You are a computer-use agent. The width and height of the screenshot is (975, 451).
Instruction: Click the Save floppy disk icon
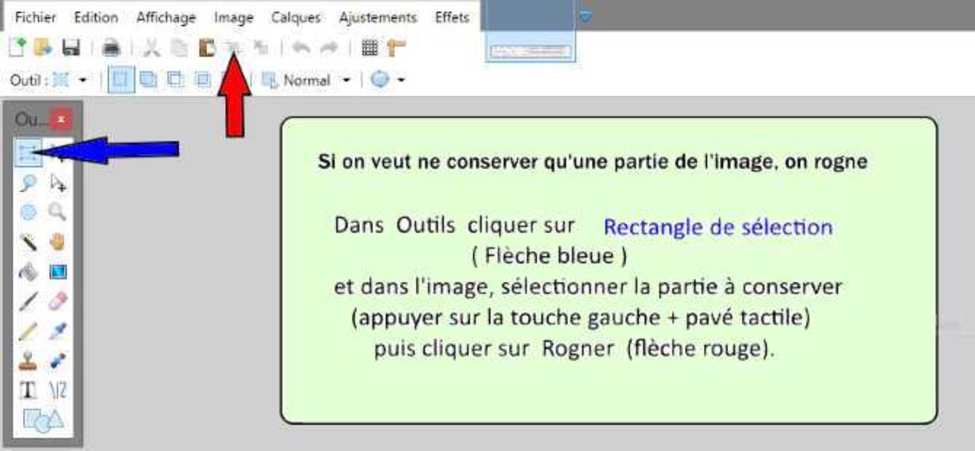tap(71, 47)
